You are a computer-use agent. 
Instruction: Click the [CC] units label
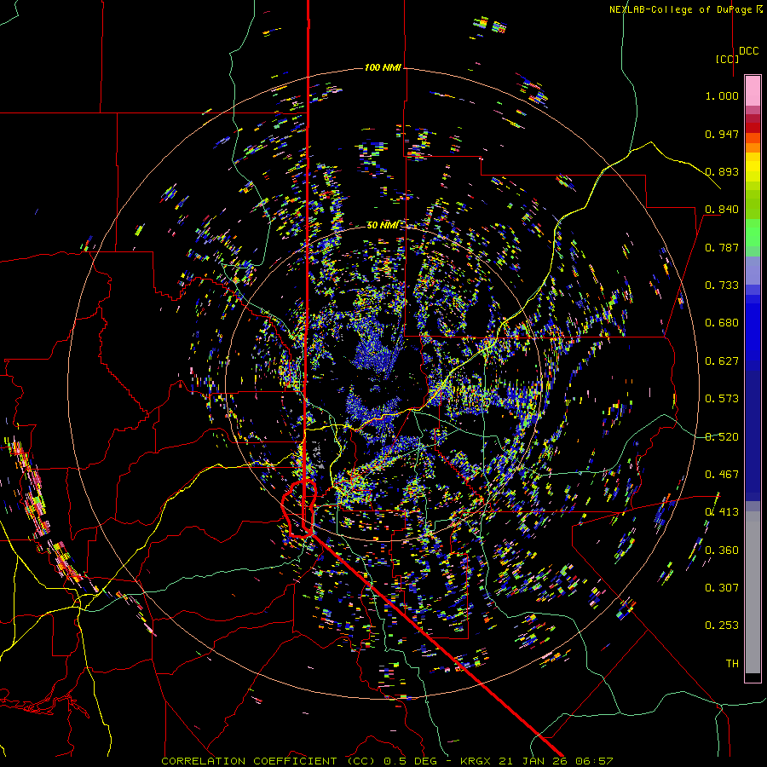pos(728,59)
